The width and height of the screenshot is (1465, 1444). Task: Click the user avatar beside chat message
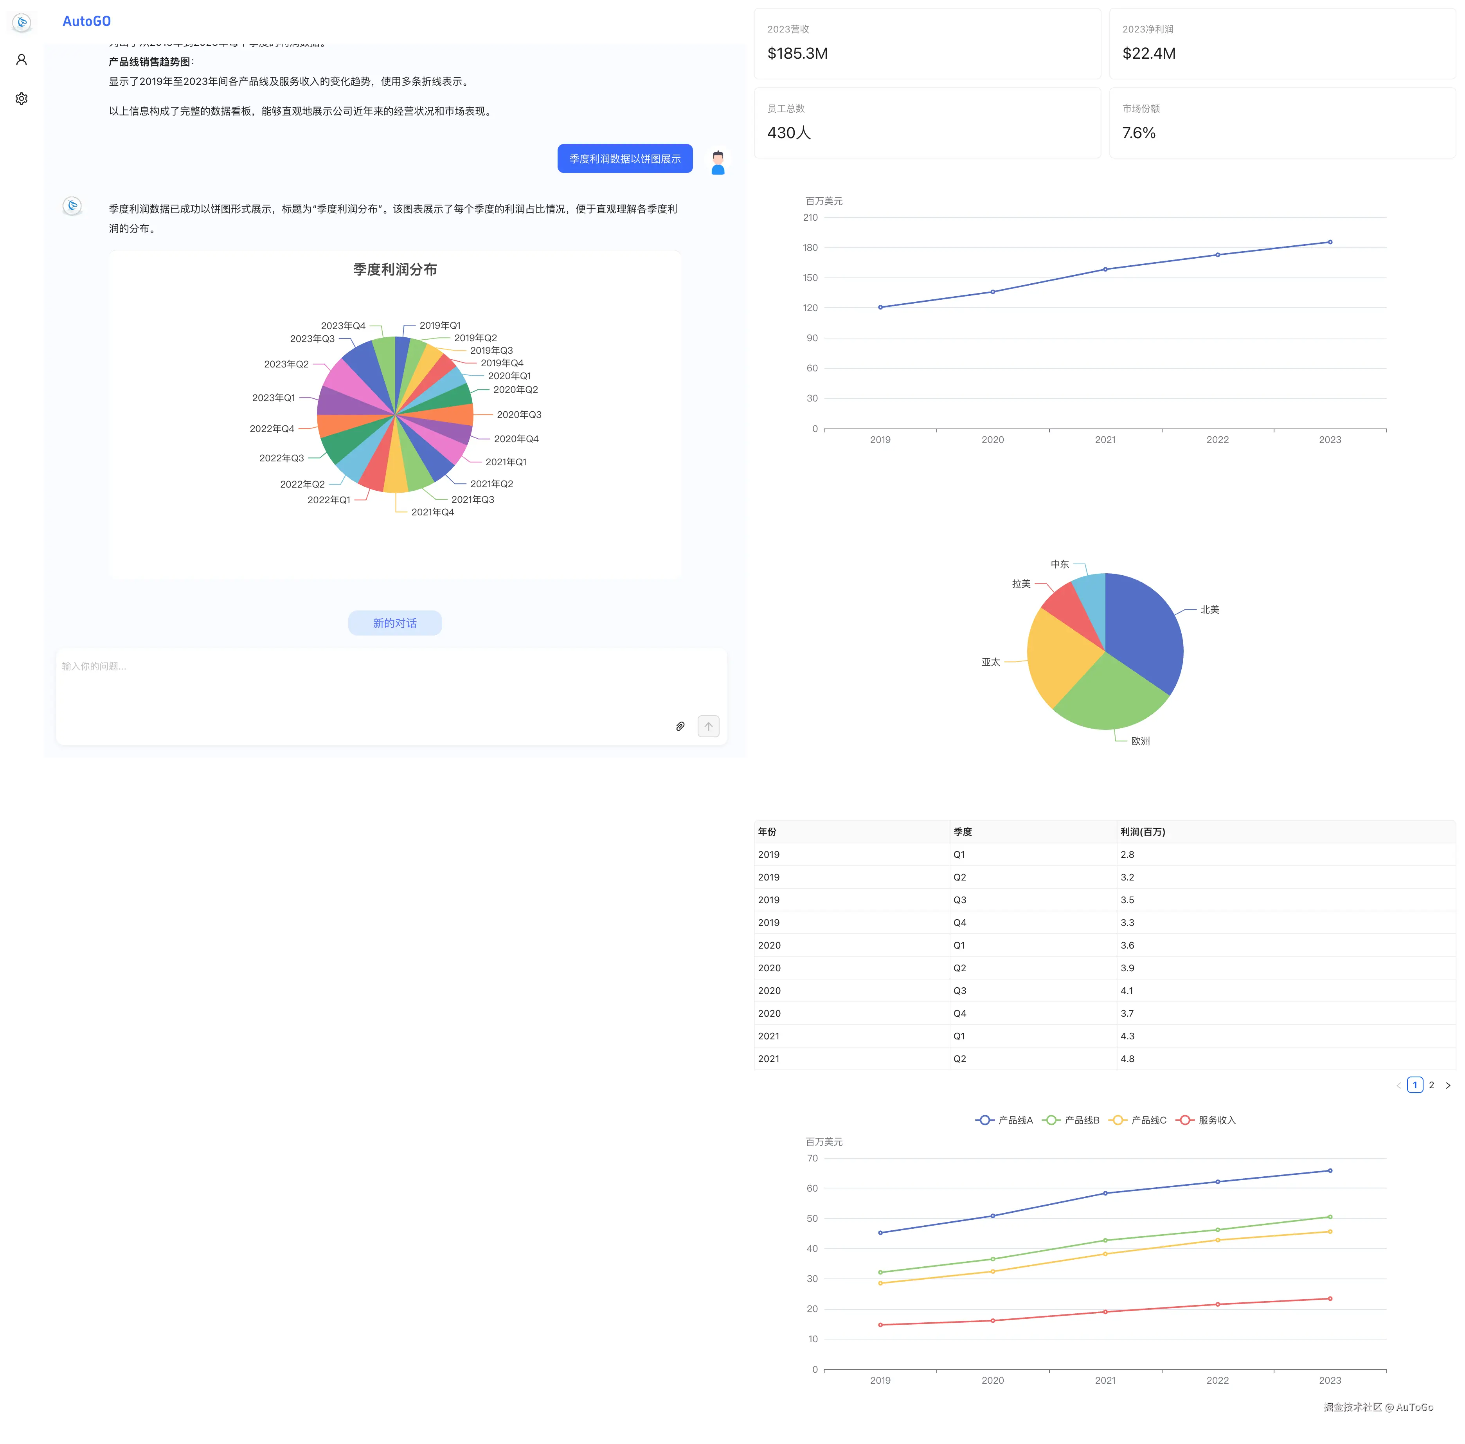click(717, 162)
